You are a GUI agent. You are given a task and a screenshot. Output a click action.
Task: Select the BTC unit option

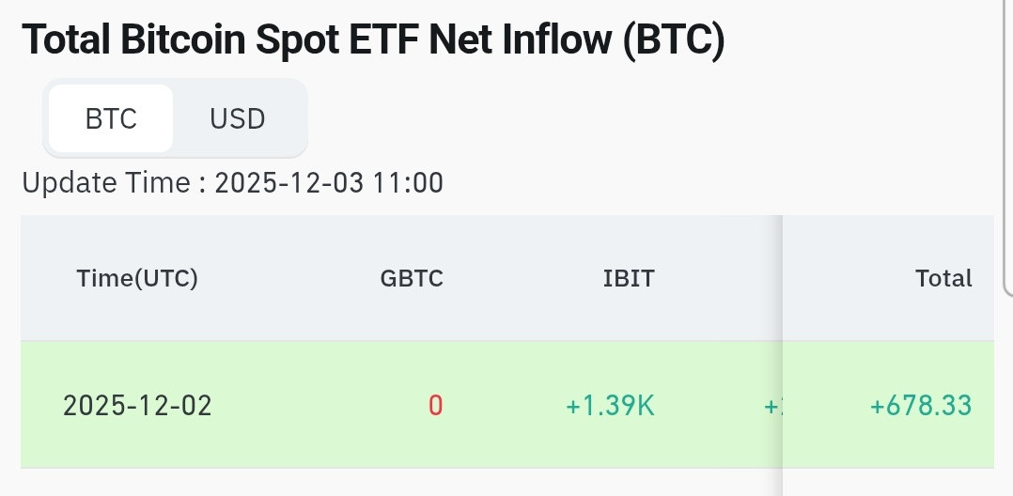[x=111, y=118]
